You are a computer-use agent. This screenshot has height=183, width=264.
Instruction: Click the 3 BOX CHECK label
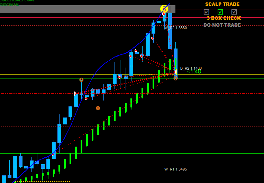[224, 18]
